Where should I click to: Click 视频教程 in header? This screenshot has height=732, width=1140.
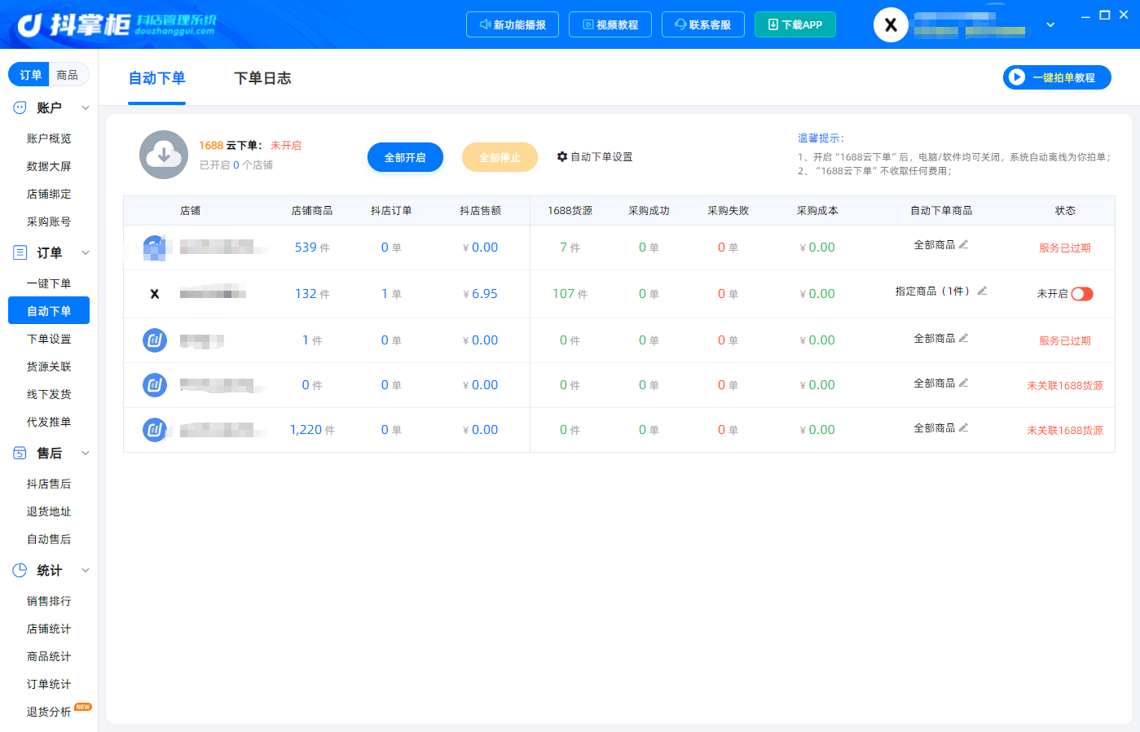click(610, 24)
